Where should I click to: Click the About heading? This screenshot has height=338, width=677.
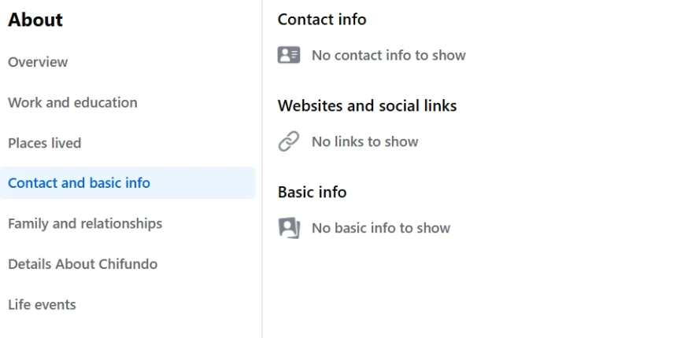click(x=35, y=20)
